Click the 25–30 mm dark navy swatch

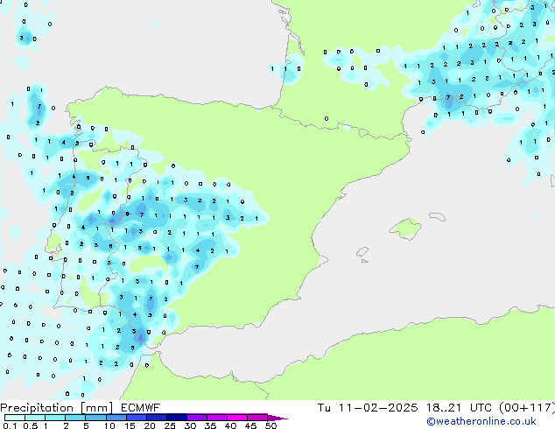[x=176, y=418]
